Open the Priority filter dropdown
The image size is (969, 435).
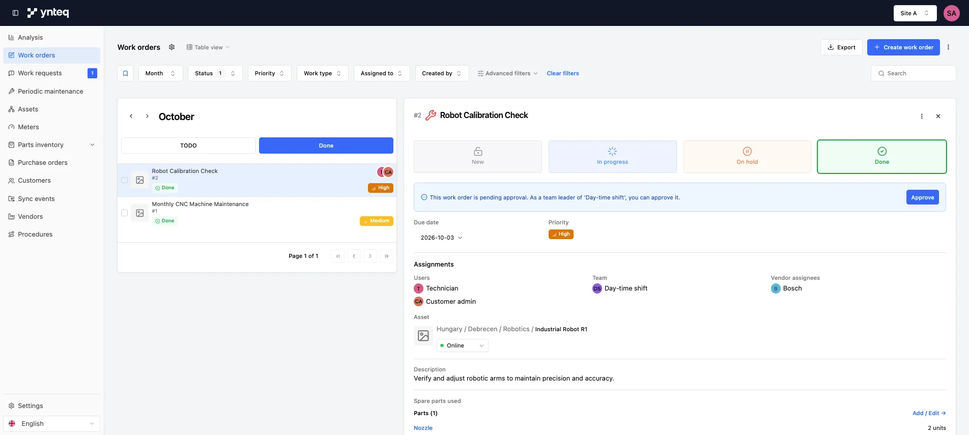269,73
